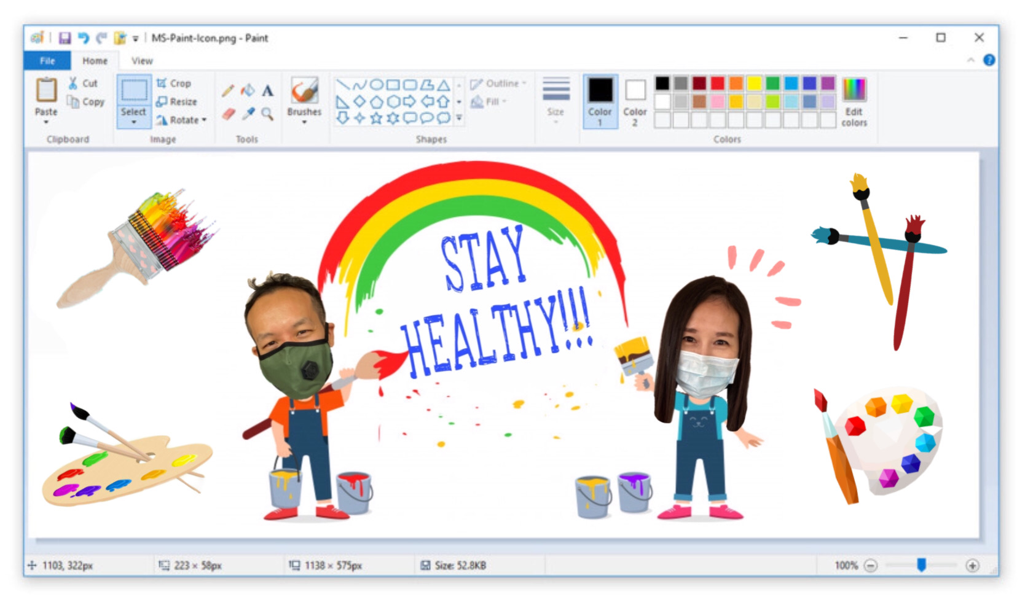Zoom out with the minus button
1025x608 pixels.
tap(870, 566)
